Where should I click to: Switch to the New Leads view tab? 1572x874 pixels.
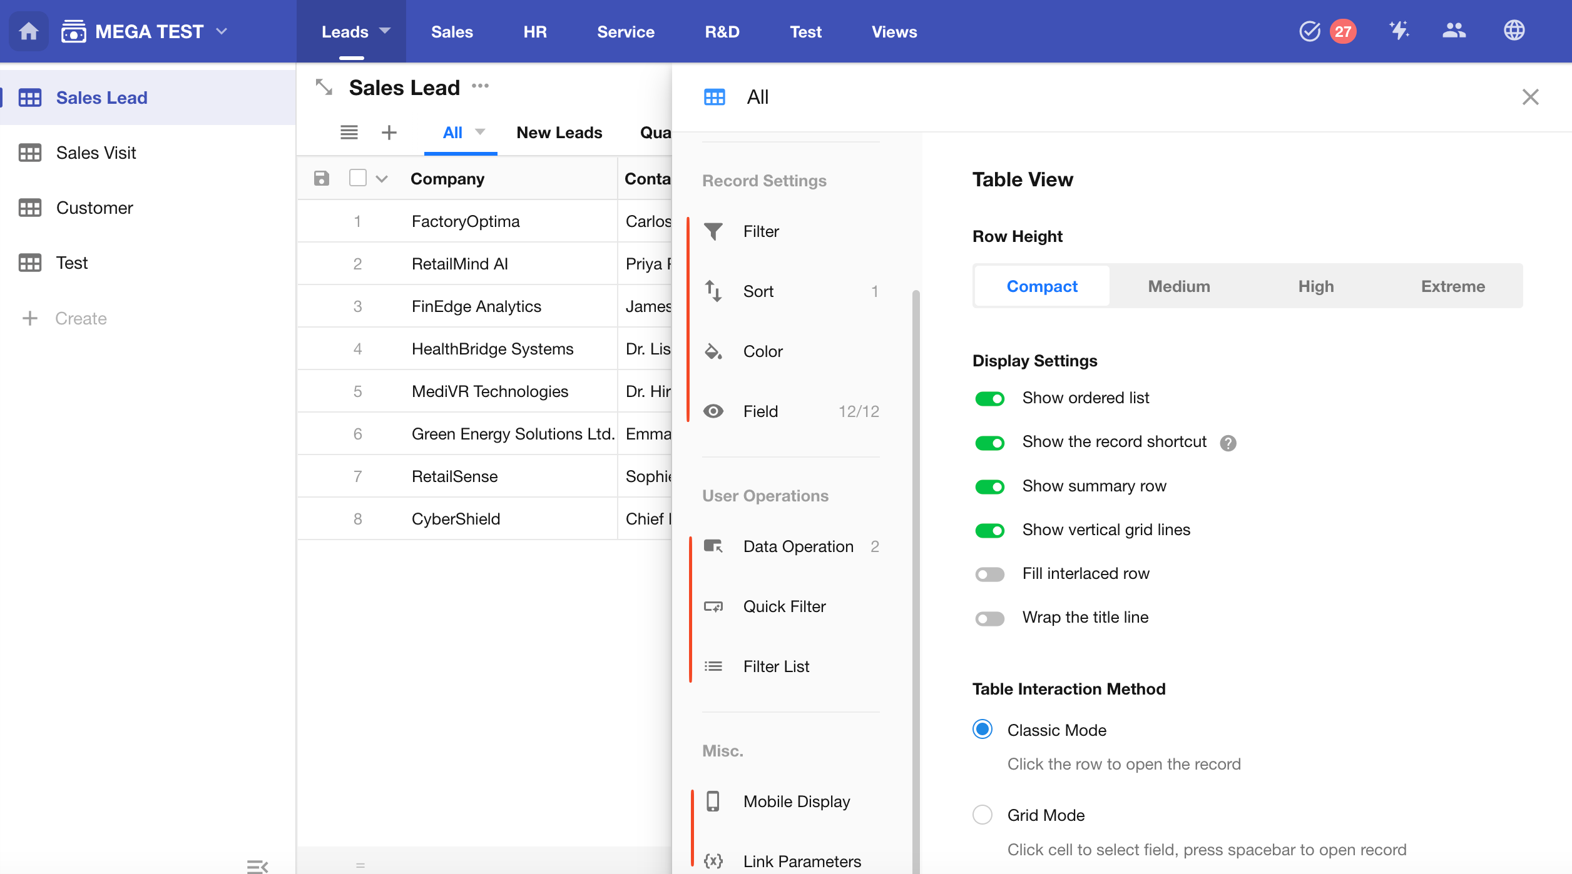click(x=559, y=133)
